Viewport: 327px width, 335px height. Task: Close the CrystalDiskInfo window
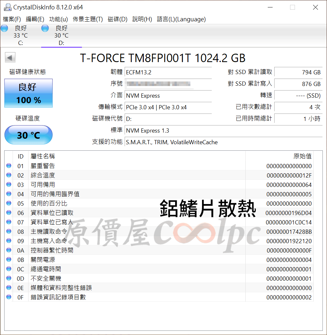(315, 7)
